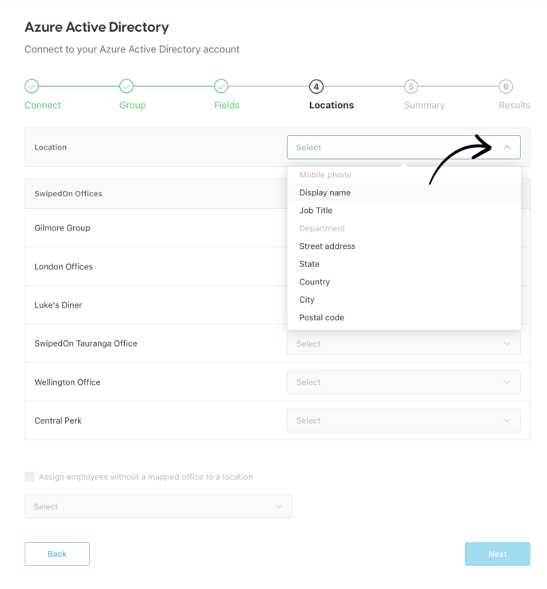Click the step 4 Locations circle
This screenshot has width=547, height=589.
(316, 87)
